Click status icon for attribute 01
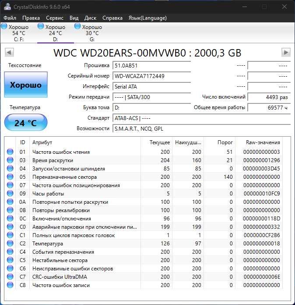 10,152
